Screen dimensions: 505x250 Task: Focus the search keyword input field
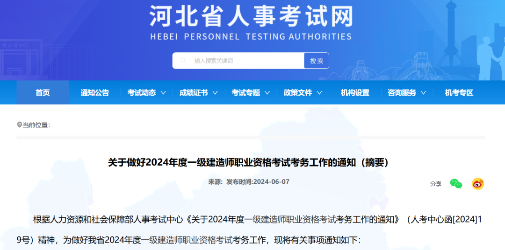[238, 61]
